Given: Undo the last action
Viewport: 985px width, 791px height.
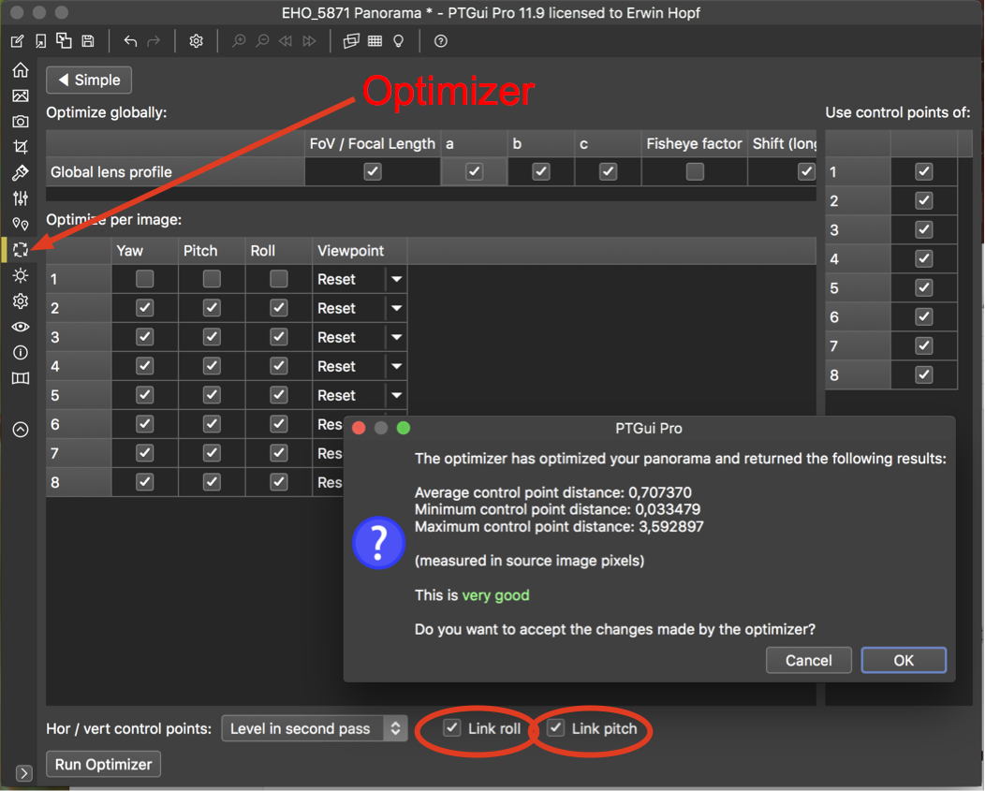Looking at the screenshot, I should pyautogui.click(x=130, y=41).
